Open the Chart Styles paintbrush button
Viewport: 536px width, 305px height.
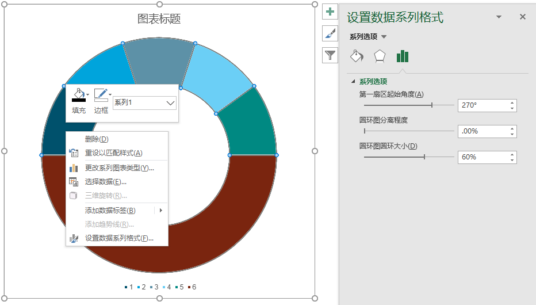pyautogui.click(x=330, y=33)
